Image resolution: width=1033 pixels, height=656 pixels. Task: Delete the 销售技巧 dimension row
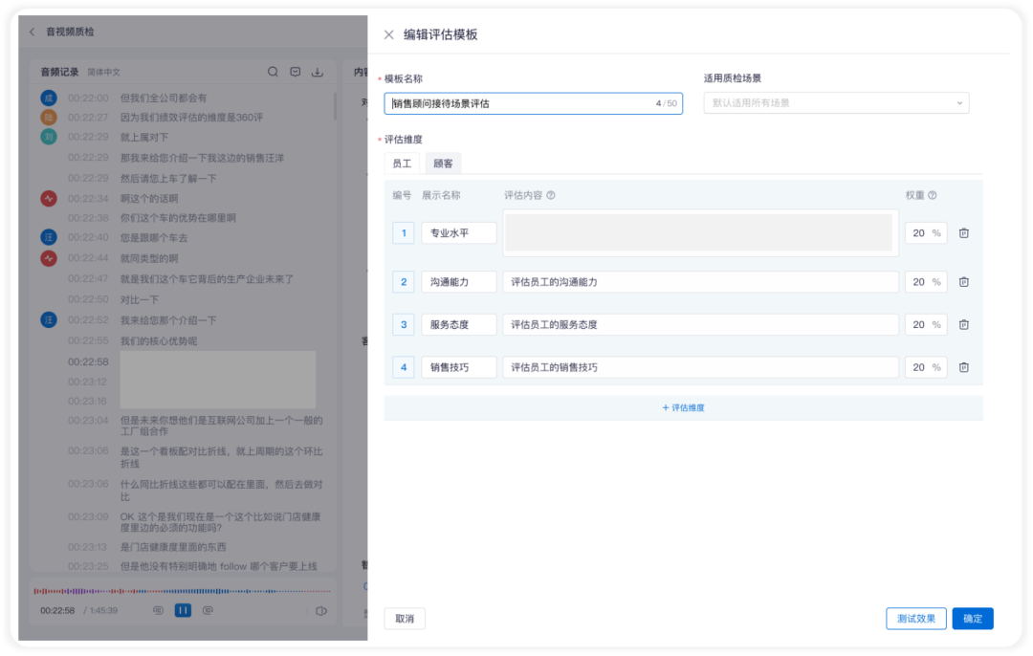tap(963, 367)
